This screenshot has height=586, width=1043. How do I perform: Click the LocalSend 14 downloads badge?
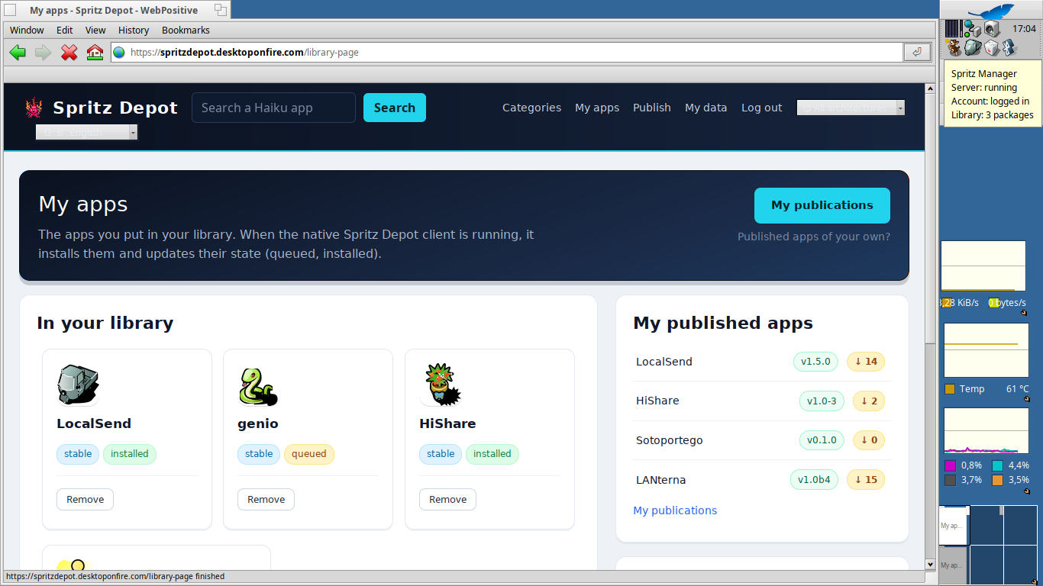tap(866, 362)
